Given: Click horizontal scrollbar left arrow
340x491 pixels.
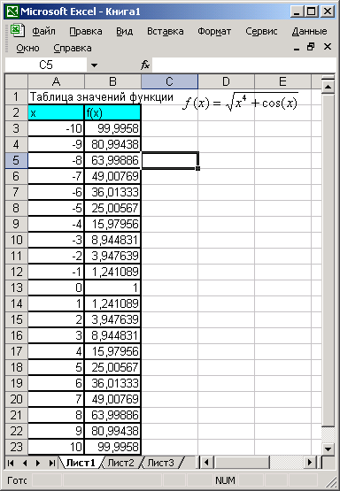Looking at the screenshot, I should pos(206,462).
